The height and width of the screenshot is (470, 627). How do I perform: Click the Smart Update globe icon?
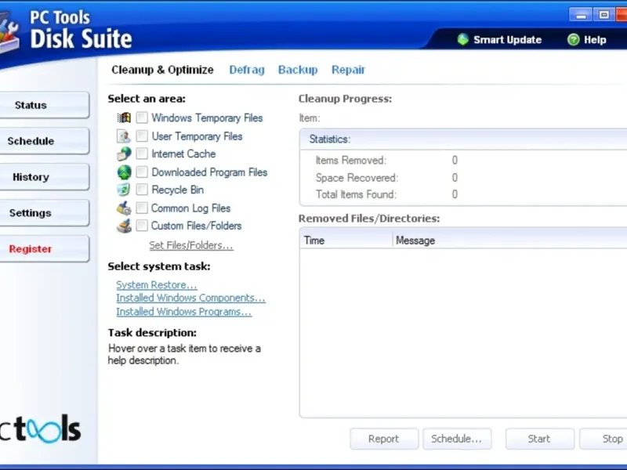(x=463, y=39)
